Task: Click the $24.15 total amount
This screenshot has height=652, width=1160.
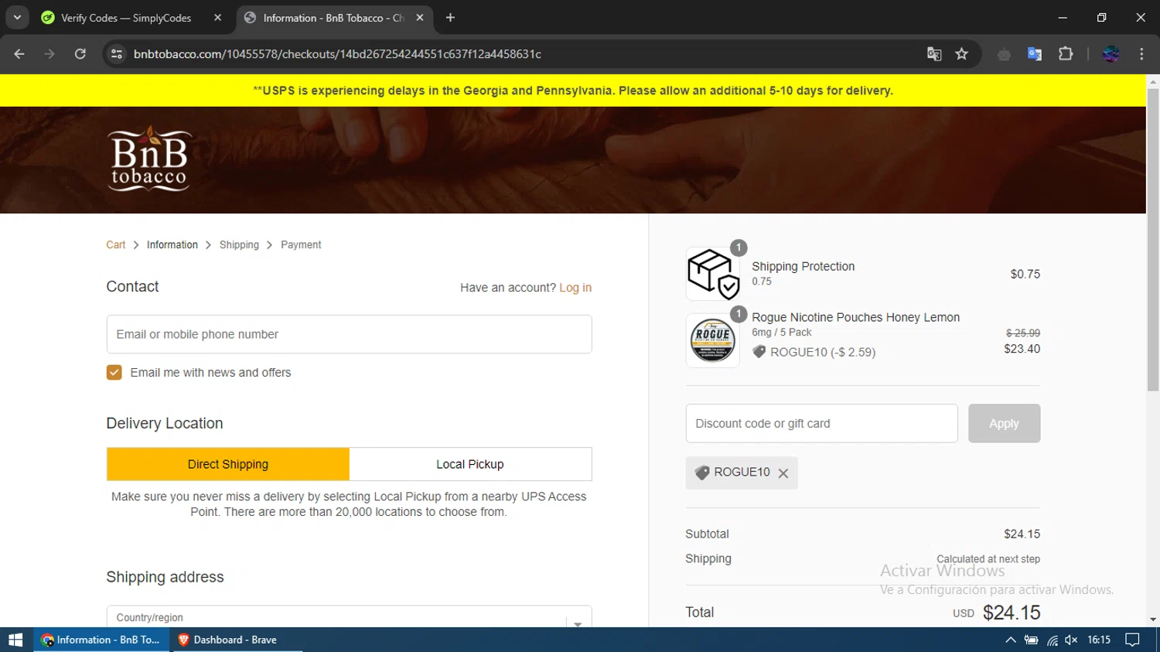Action: point(1012,613)
